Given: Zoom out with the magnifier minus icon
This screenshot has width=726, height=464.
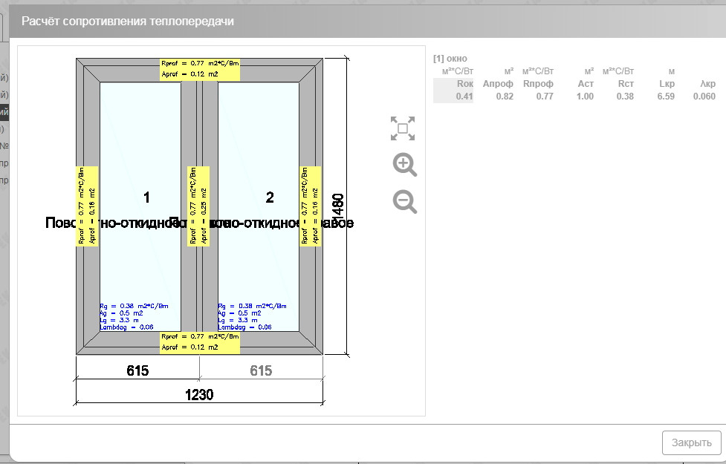Looking at the screenshot, I should pyautogui.click(x=404, y=201).
